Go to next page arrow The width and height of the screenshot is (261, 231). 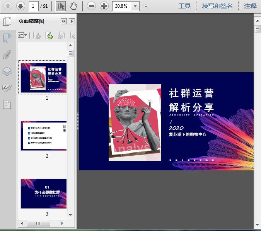(x=20, y=6)
